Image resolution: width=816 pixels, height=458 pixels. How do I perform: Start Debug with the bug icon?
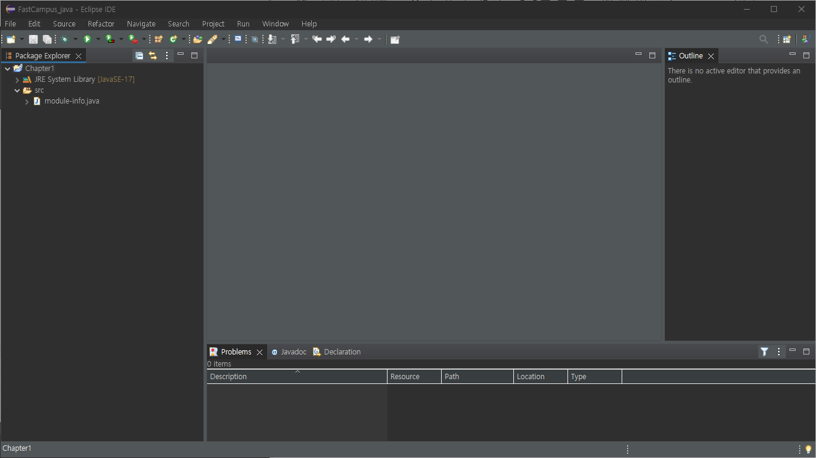click(64, 39)
